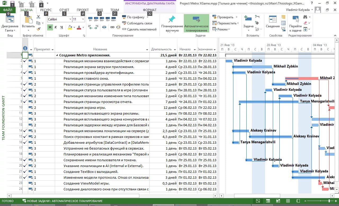The width and height of the screenshot is (339, 206).
Task: Pick the red font color button
Action: coord(79,27)
